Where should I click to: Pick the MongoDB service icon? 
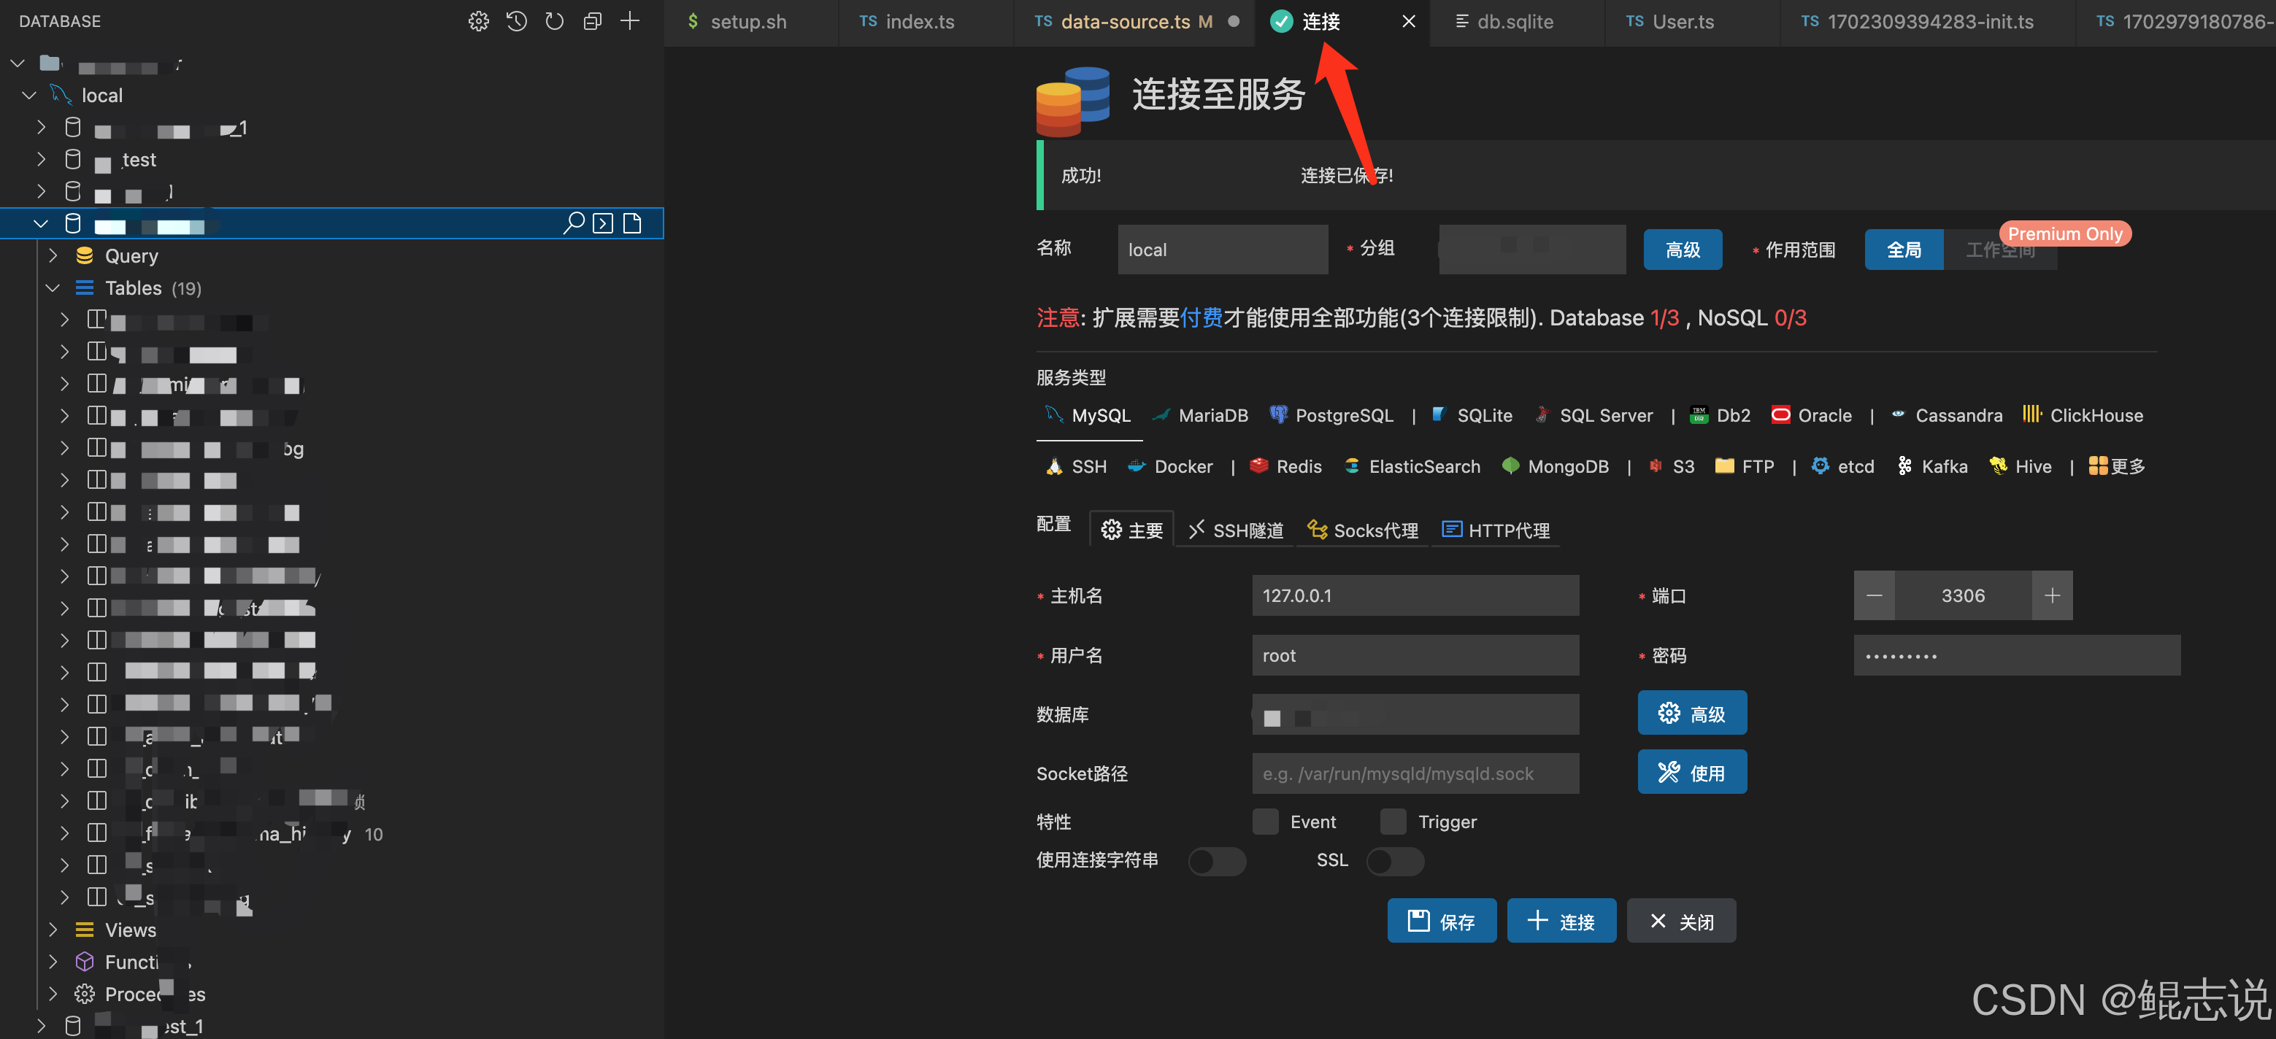1555,466
